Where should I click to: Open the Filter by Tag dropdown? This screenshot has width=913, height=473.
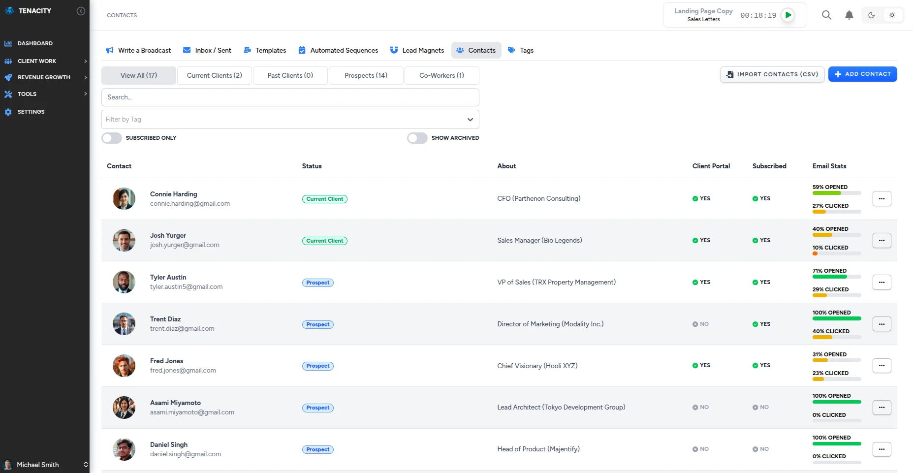(290, 120)
